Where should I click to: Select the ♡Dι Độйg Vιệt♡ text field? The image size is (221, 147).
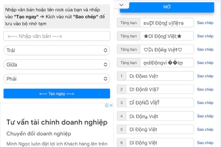[x=167, y=49]
